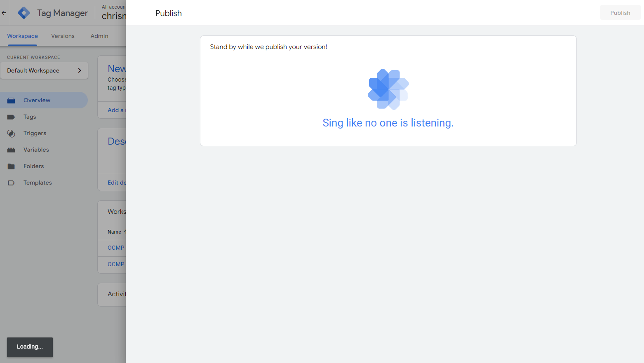Click the Templates outline tag icon
Screen dimensions: 644x363
(11, 183)
